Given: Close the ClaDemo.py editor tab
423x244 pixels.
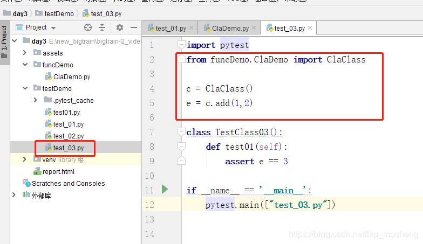Looking at the screenshot, I should pyautogui.click(x=254, y=28).
